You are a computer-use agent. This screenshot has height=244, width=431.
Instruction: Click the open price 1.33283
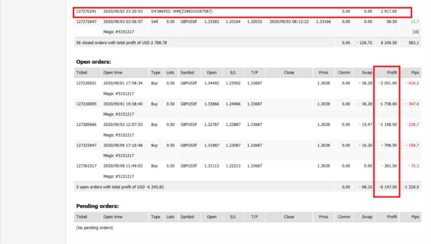pos(212,22)
